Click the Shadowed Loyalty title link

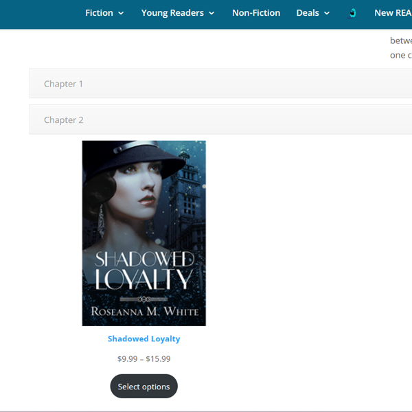(144, 339)
